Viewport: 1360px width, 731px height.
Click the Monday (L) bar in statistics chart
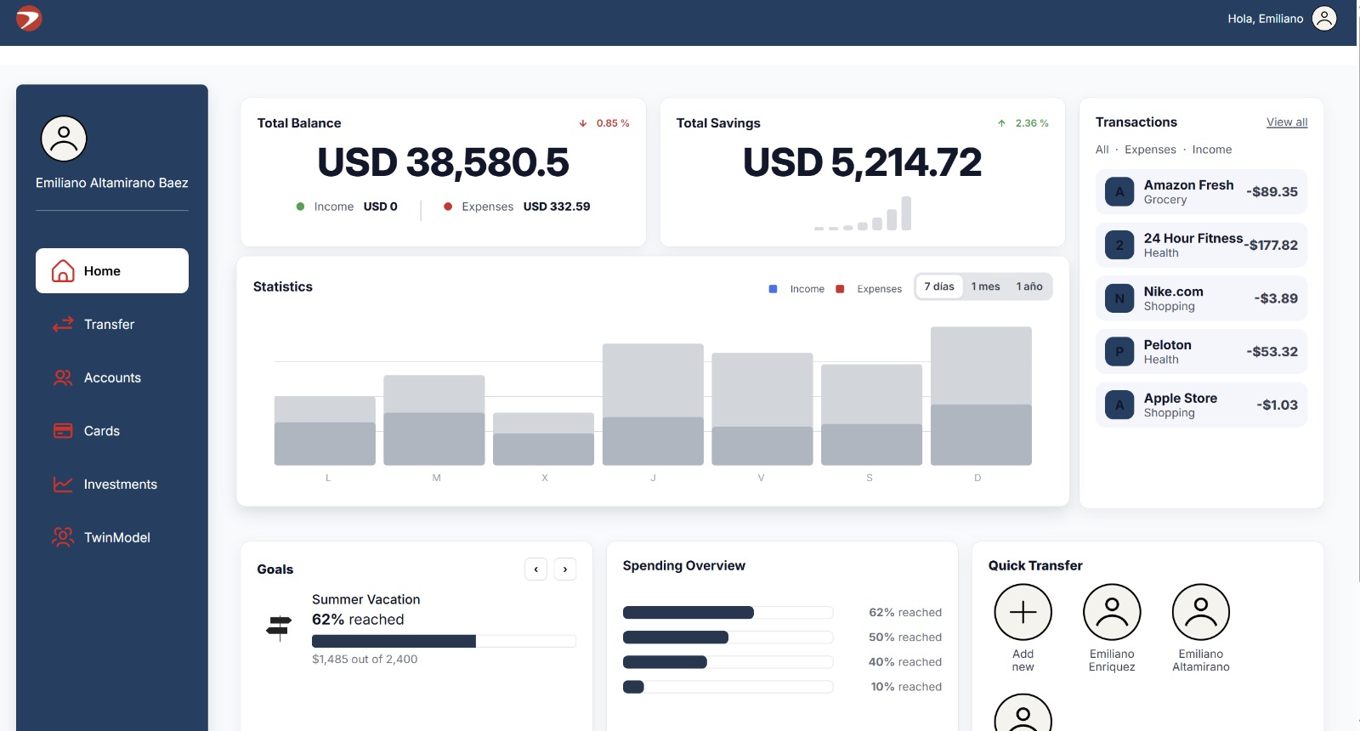[325, 431]
